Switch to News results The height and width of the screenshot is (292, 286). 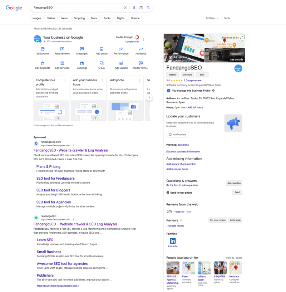pos(64,18)
